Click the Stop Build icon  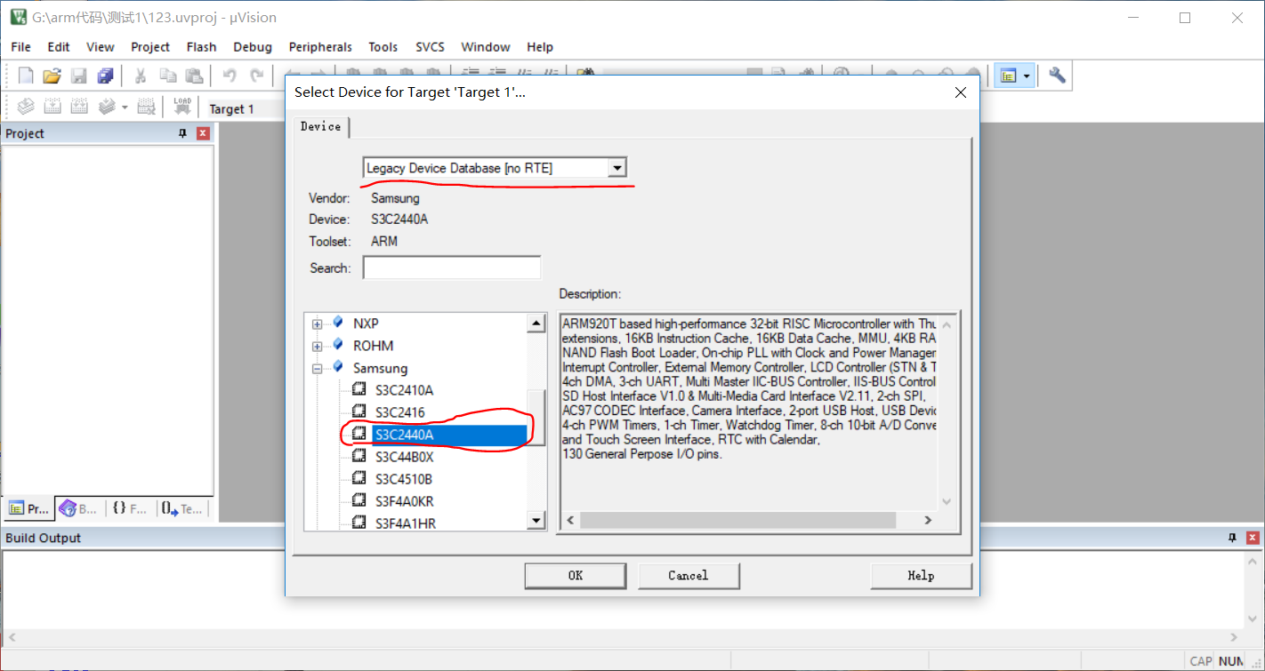[147, 108]
